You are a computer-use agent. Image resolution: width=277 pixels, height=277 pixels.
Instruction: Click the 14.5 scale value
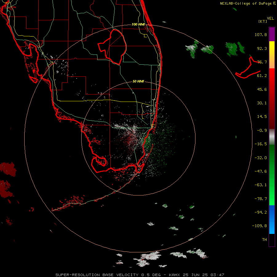click(262, 117)
